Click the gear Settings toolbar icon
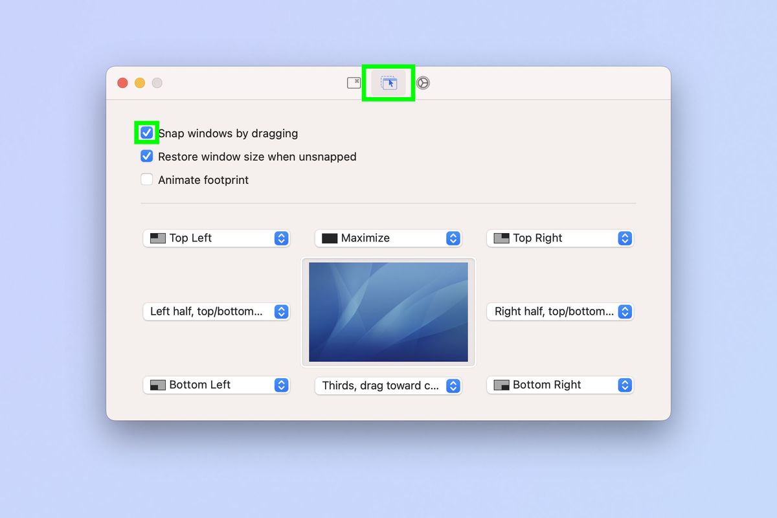The height and width of the screenshot is (518, 777). coord(422,83)
